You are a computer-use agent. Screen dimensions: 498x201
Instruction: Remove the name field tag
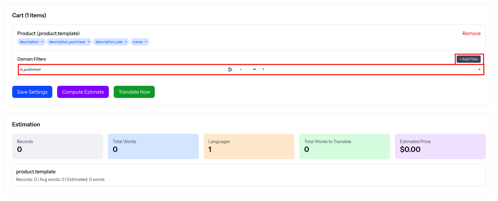(x=146, y=42)
